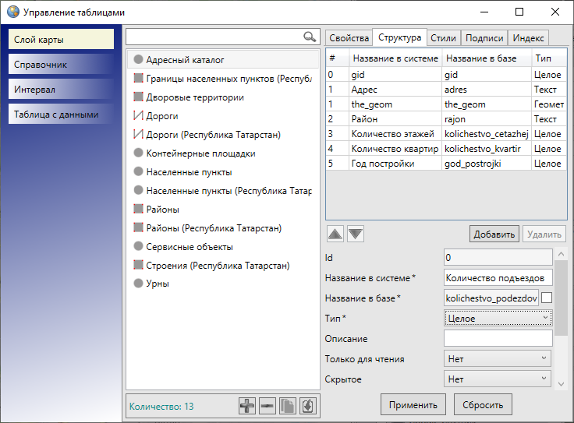
Task: Open the Справочник sidebar section
Action: coord(62,65)
